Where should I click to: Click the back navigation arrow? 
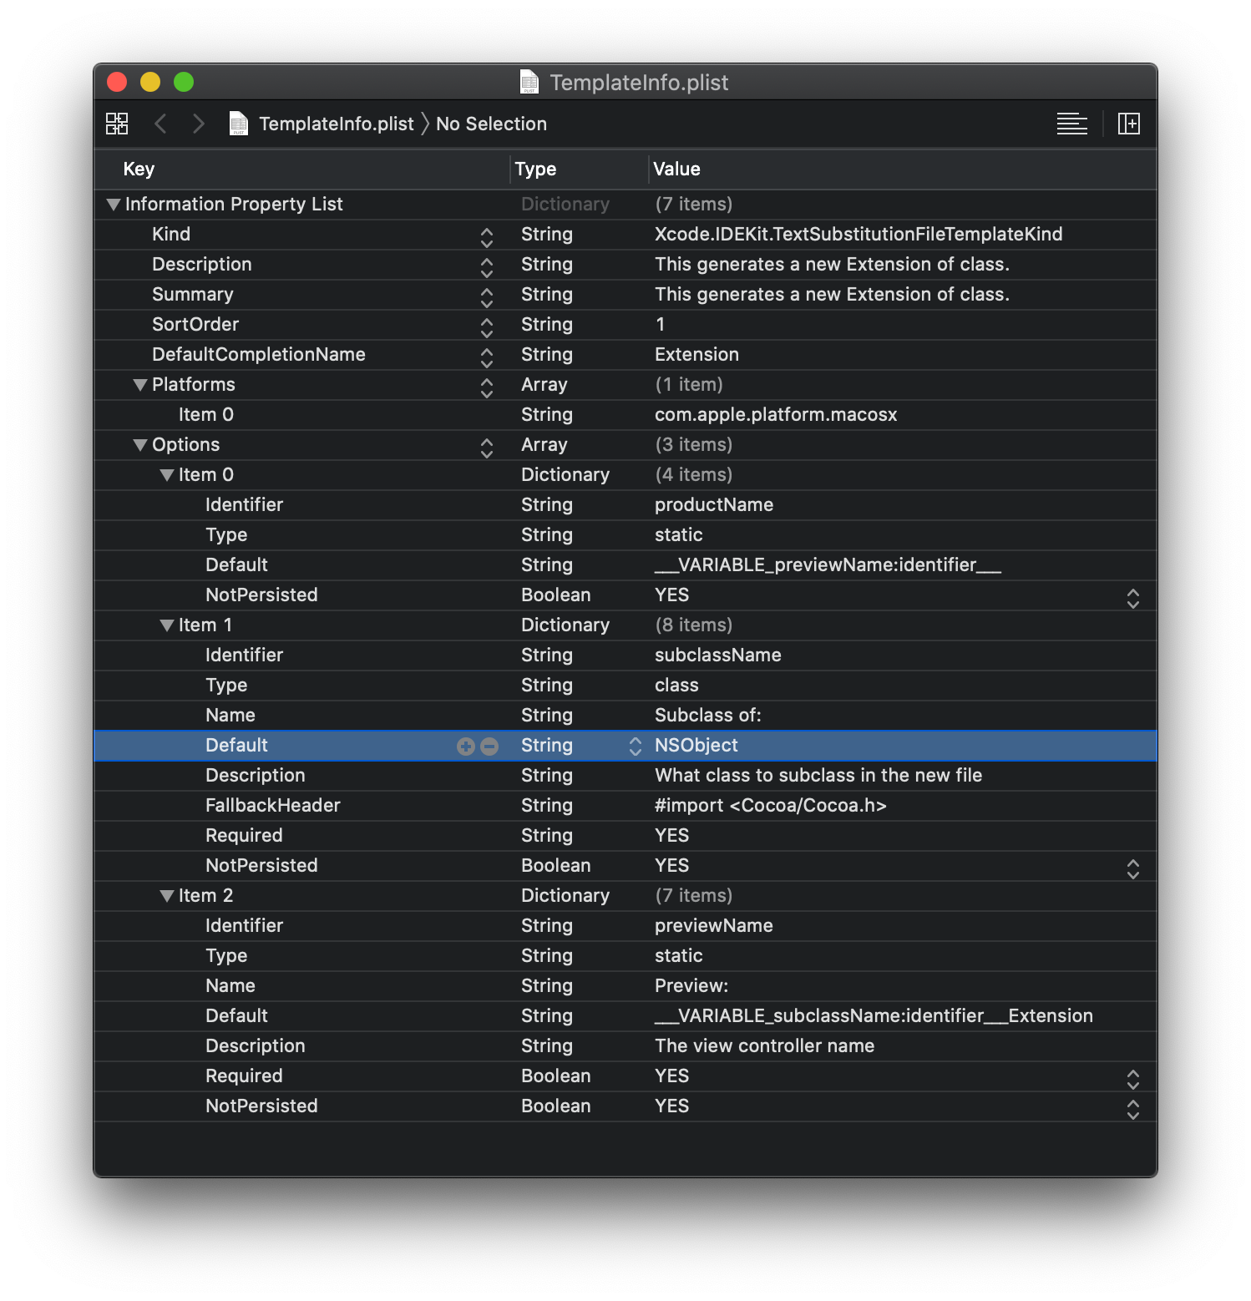tap(161, 123)
